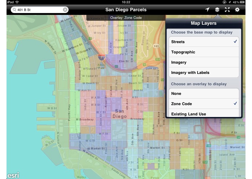This screenshot has height=179, width=252.
Task: Tap the current location arrow icon
Action: coord(207,10)
